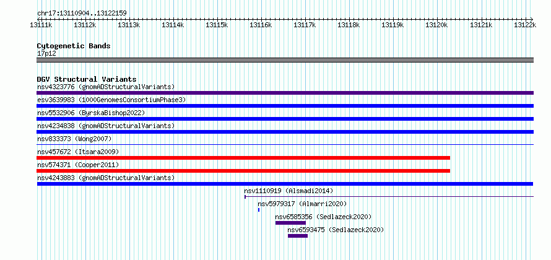Click the tiny blue nsv5979317 marker
Screen dimensions: 551x260
(259, 210)
